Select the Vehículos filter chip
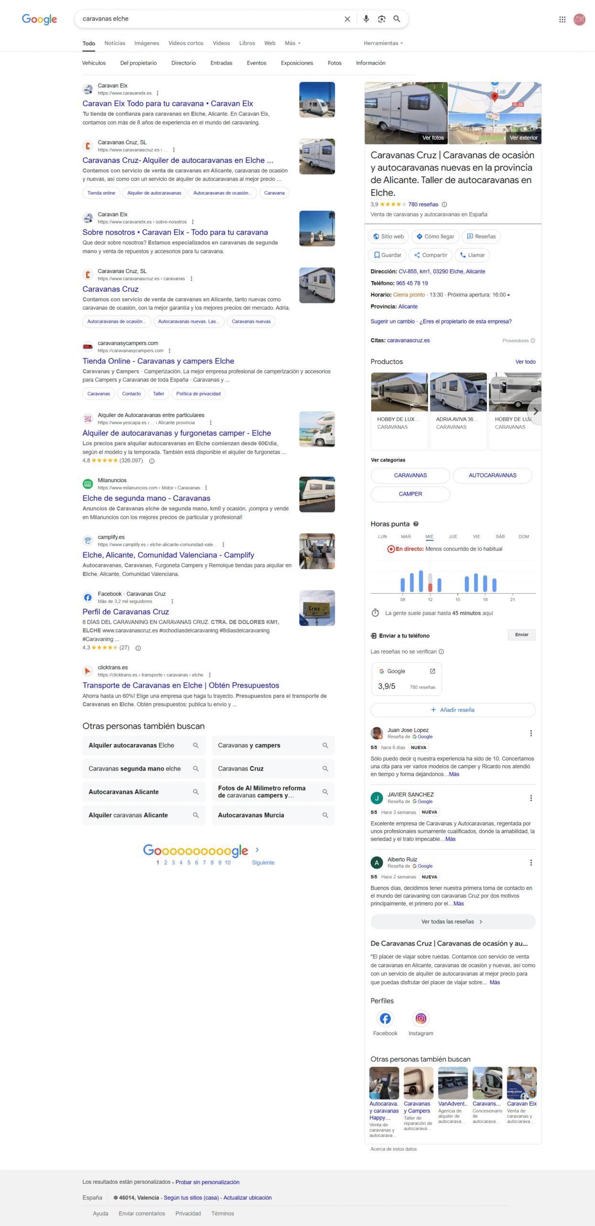This screenshot has width=595, height=1226. [x=94, y=63]
